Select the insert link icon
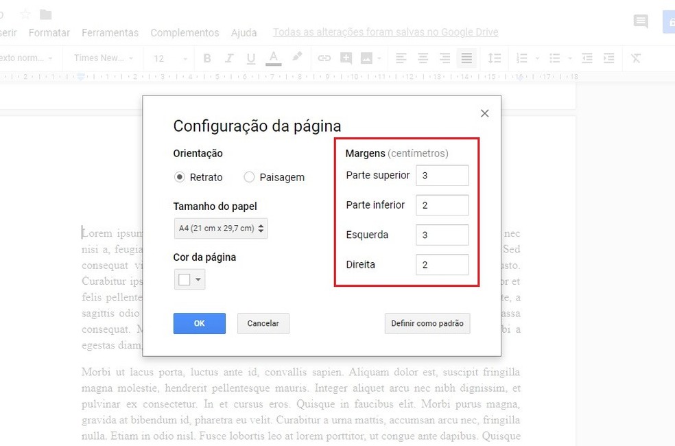Image resolution: width=675 pixels, height=446 pixels. tap(324, 58)
